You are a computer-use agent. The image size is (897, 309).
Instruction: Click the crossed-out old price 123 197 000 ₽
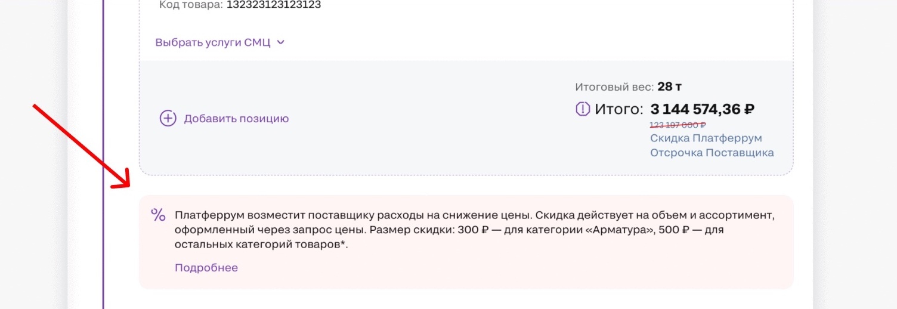click(x=678, y=125)
